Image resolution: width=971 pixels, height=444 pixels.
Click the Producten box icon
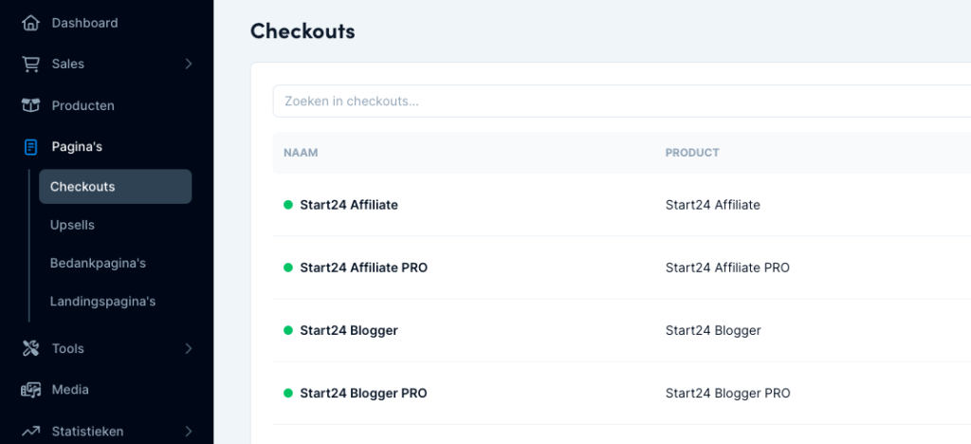point(31,105)
